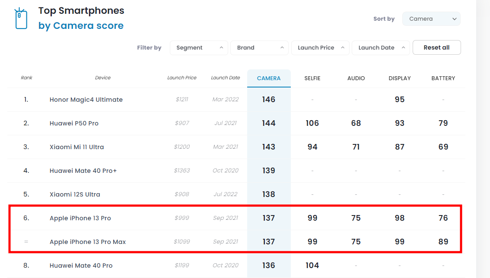The width and height of the screenshot is (490, 278).
Task: Open the Huawei P50 Pro entry
Action: [74, 123]
